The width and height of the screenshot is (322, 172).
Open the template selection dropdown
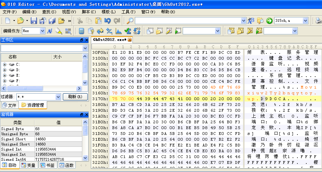pyautogui.click(x=295, y=31)
